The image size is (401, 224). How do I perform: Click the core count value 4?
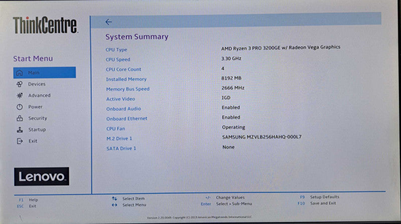coord(223,68)
